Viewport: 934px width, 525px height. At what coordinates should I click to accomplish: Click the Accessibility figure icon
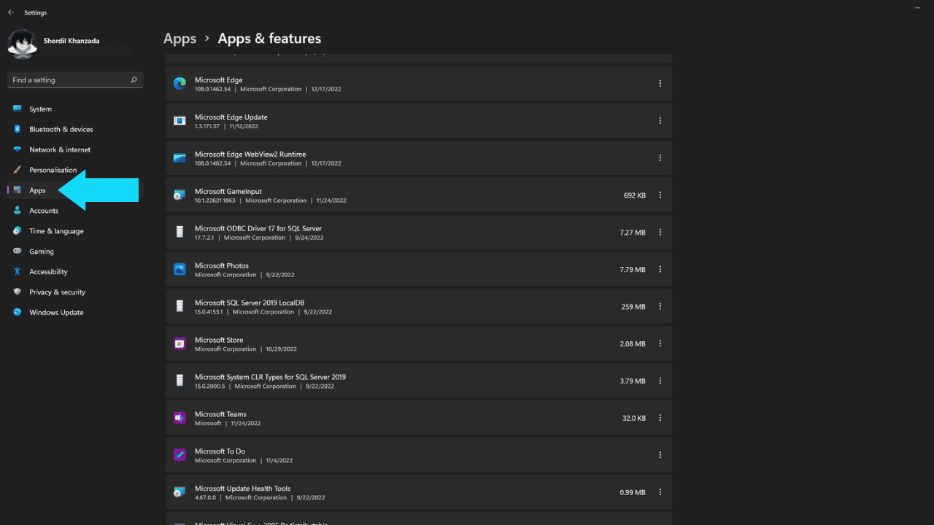pyautogui.click(x=17, y=272)
